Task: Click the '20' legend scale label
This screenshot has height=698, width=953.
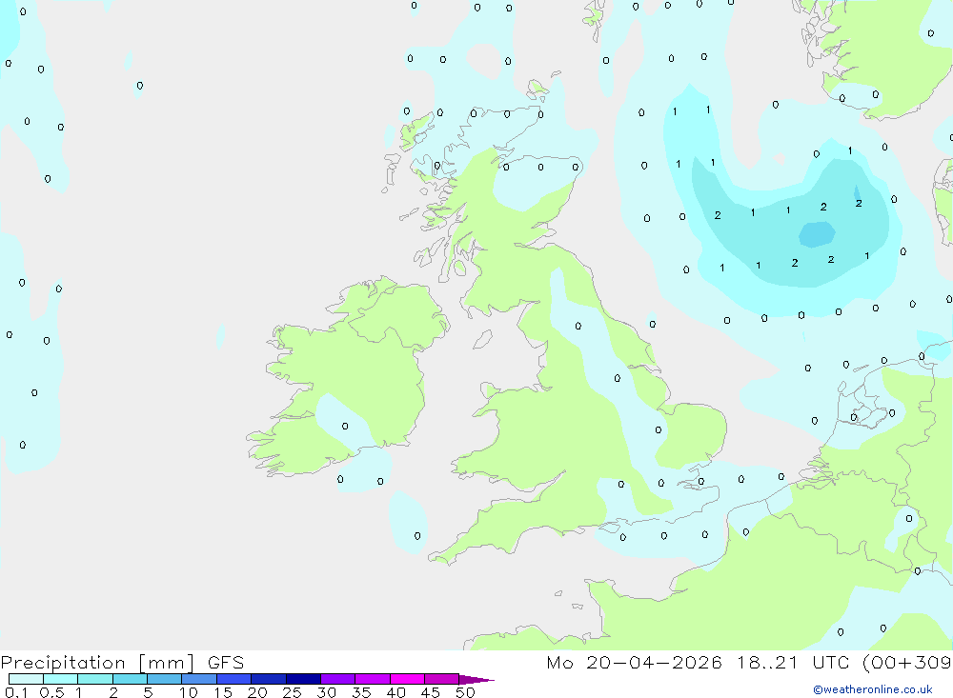Action: (257, 692)
